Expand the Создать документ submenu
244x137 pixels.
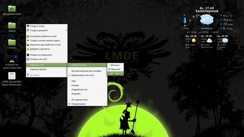tap(47, 30)
